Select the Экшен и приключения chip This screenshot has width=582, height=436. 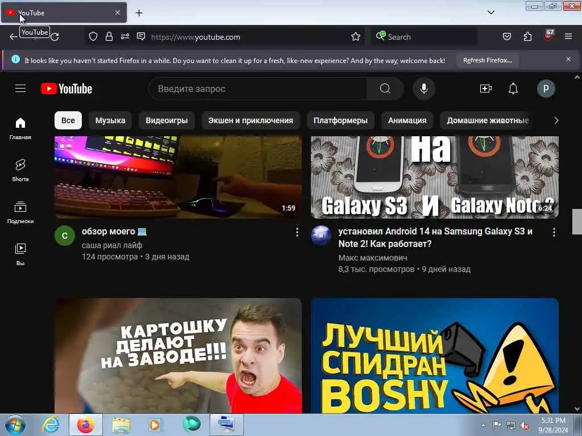[251, 120]
